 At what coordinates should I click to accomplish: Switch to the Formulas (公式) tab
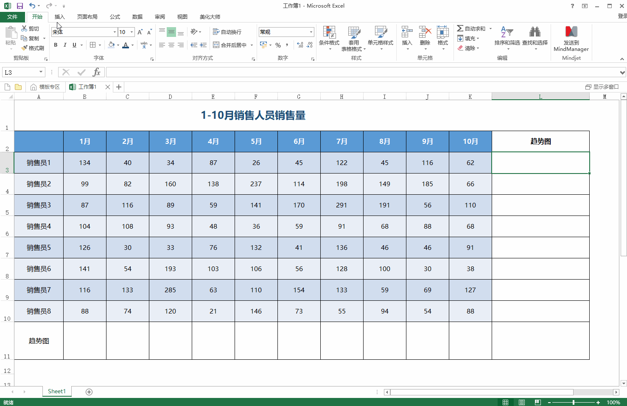115,17
